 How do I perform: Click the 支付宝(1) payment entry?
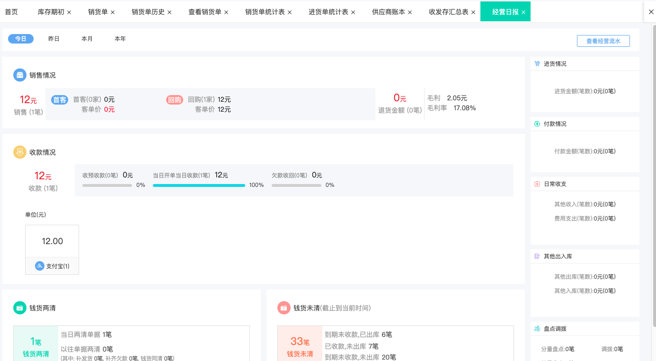pos(52,265)
